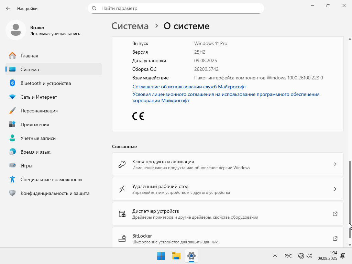Select version value 25H2
The width and height of the screenshot is (352, 264).
pos(200,52)
